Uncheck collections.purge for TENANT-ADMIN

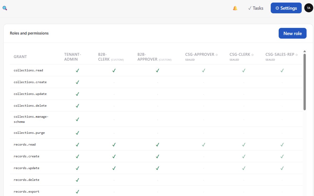click(77, 133)
